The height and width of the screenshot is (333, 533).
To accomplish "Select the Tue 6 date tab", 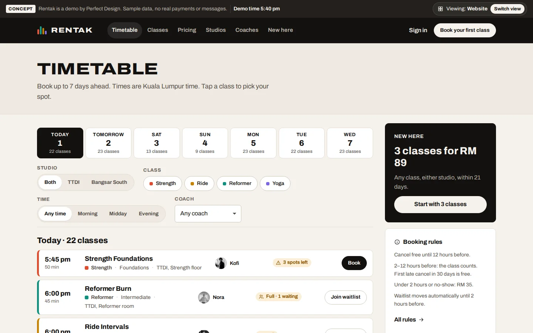I will point(302,143).
